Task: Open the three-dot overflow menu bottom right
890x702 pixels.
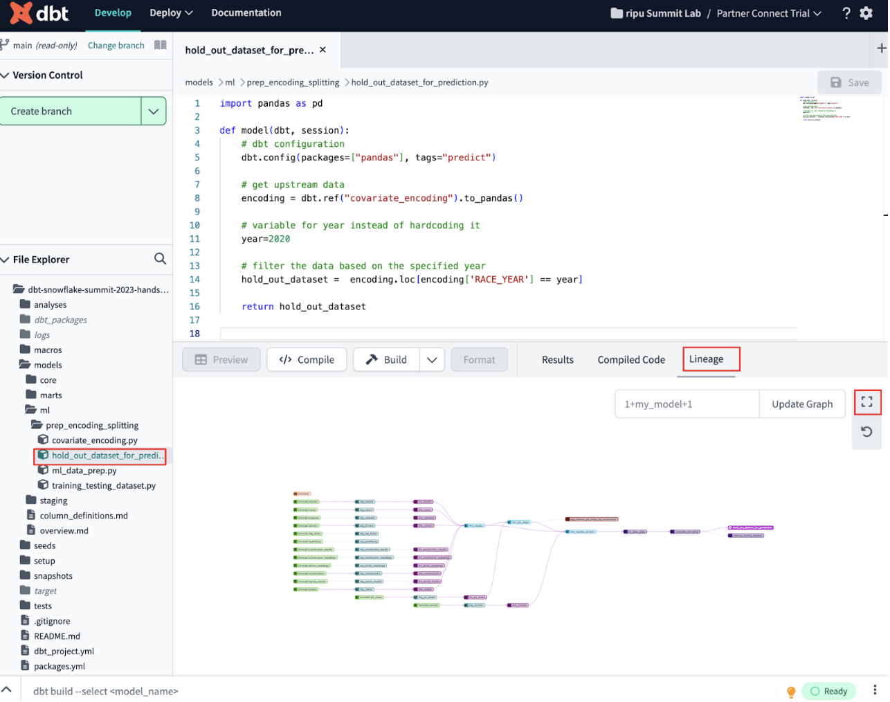Action: coord(875,691)
